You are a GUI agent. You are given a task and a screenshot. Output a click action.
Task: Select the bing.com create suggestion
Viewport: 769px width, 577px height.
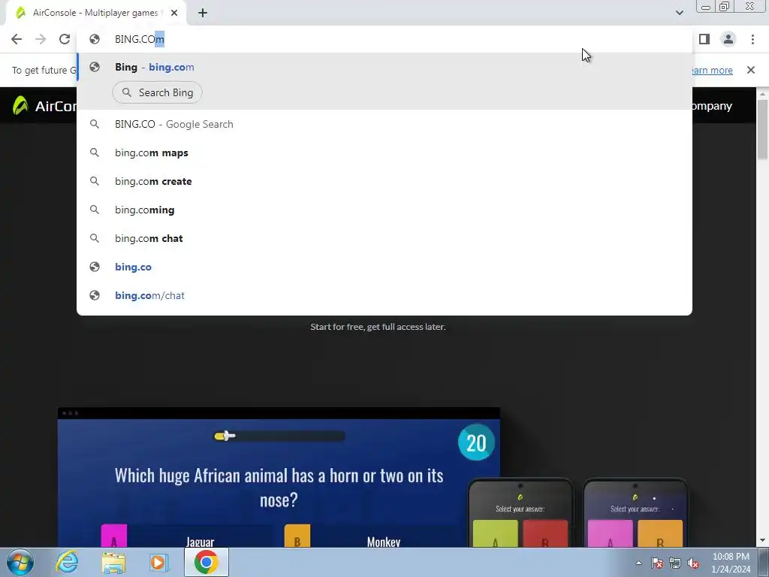(x=384, y=181)
